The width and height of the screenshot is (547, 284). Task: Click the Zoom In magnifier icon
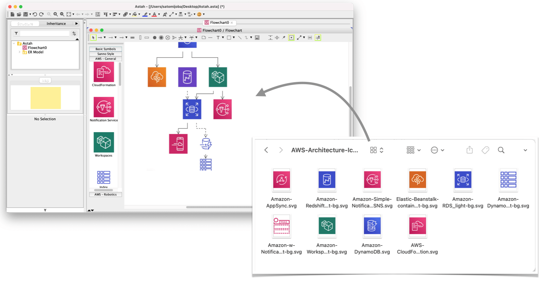[x=55, y=14]
